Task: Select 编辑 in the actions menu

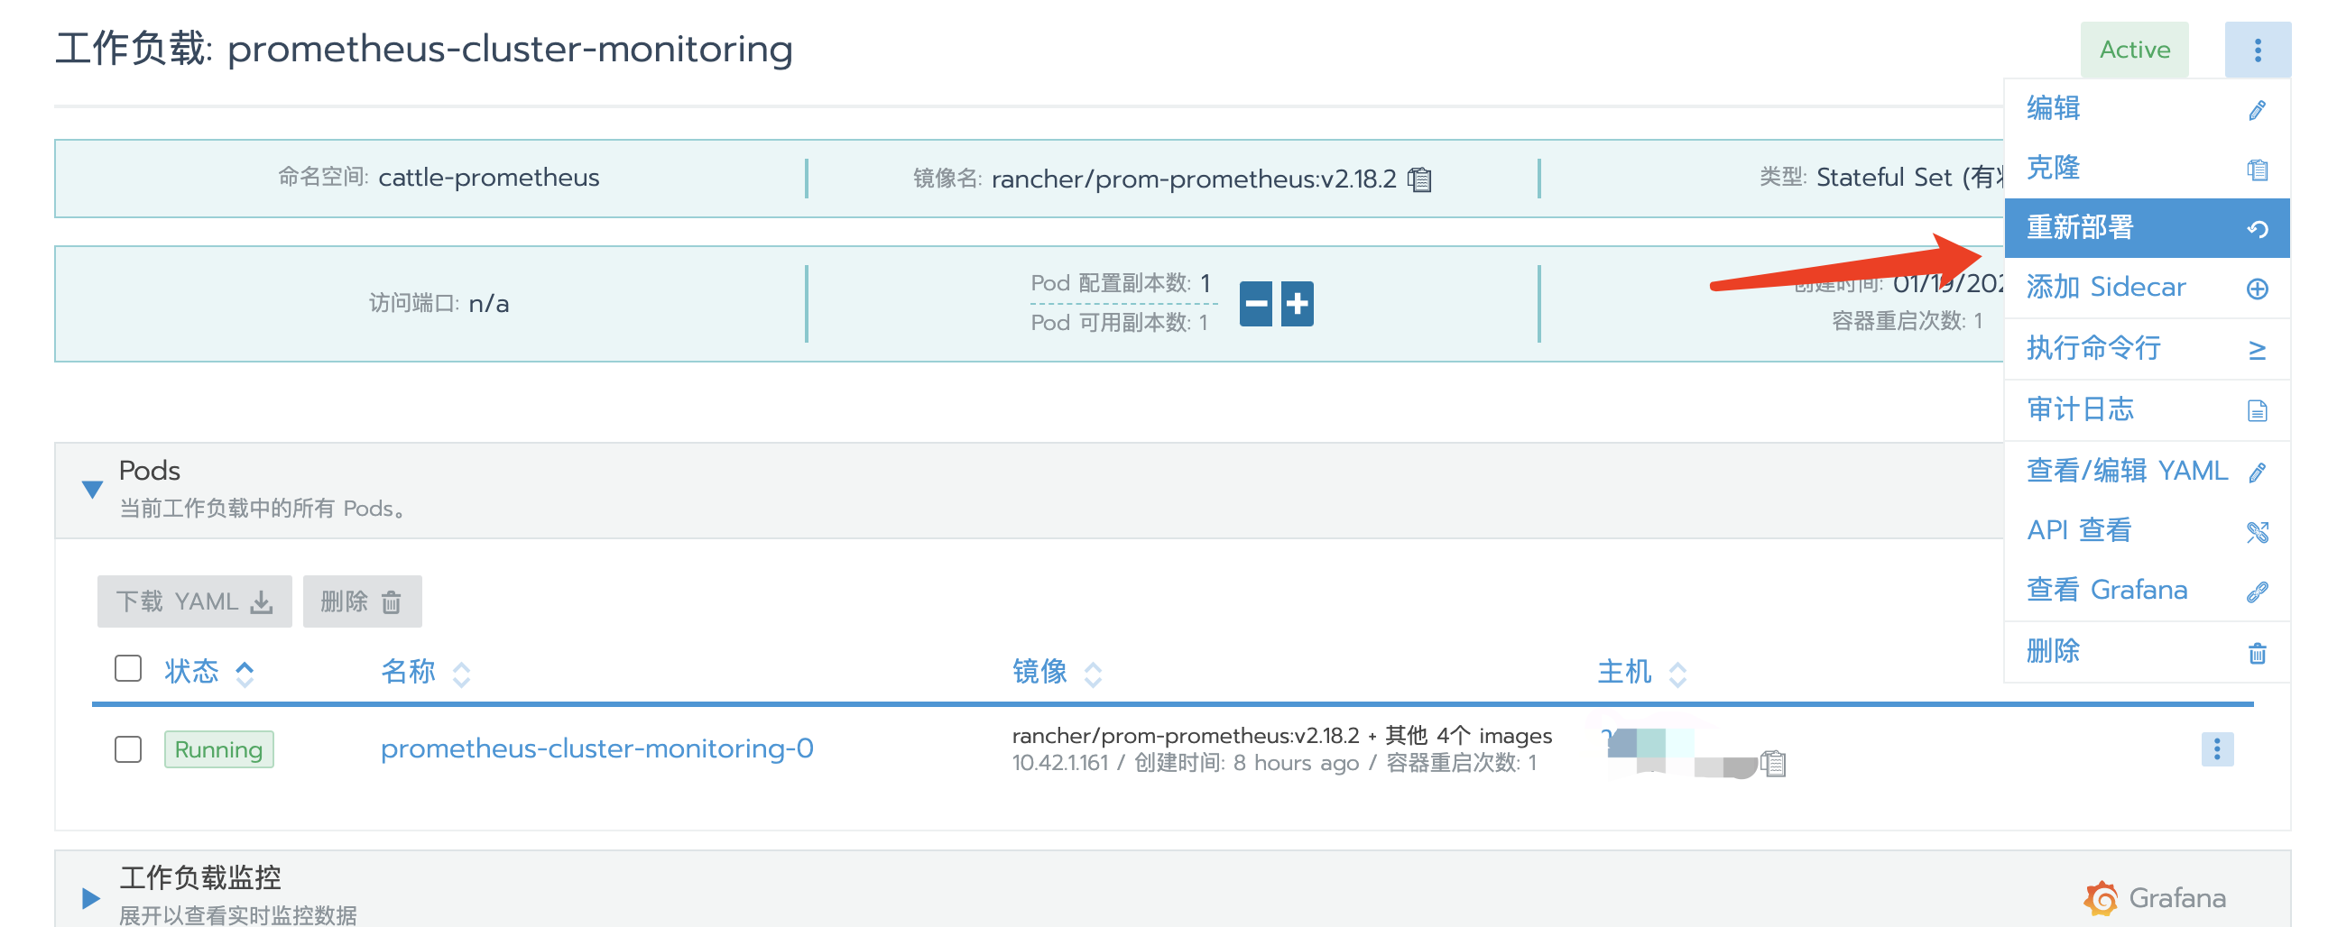Action: 2147,108
